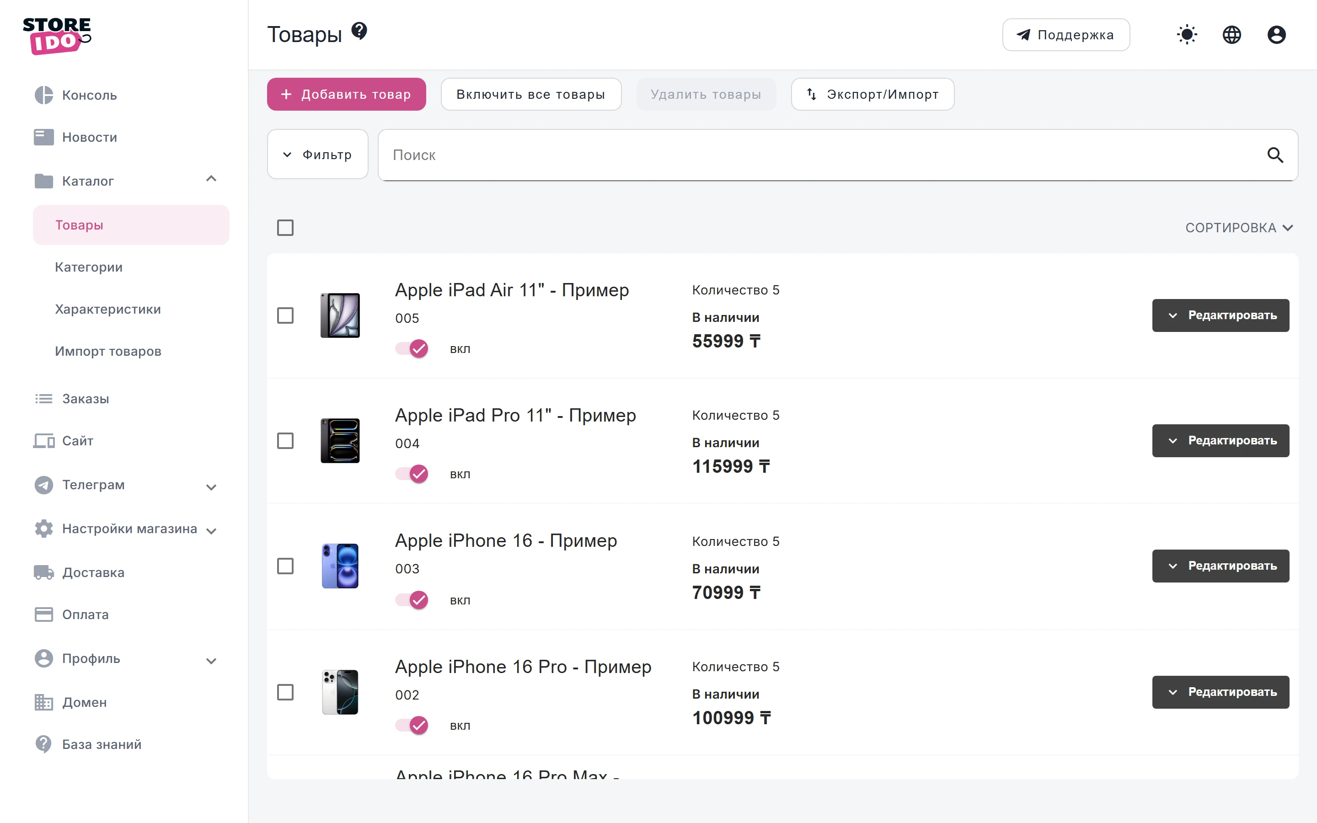Image resolution: width=1317 pixels, height=823 pixels.
Task: Click the Профиль person icon
Action: (43, 658)
